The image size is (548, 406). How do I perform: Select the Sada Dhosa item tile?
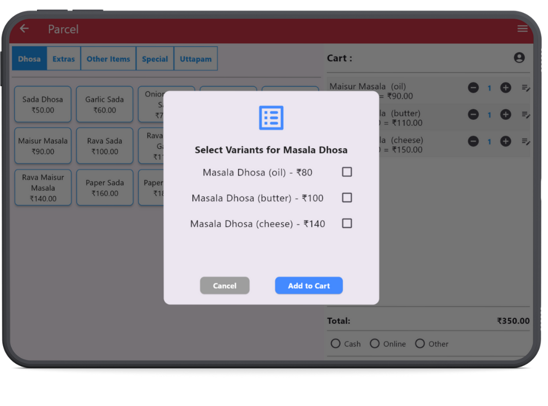click(x=43, y=105)
